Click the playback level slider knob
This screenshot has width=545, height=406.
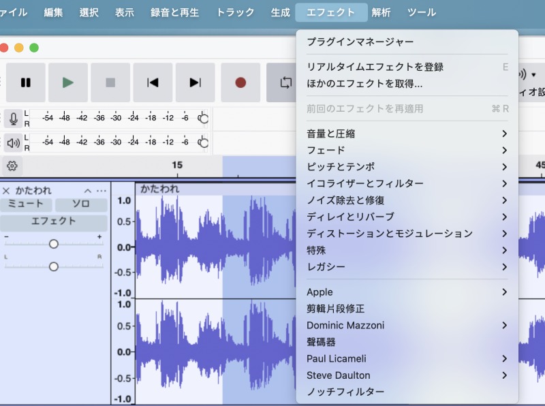click(204, 143)
